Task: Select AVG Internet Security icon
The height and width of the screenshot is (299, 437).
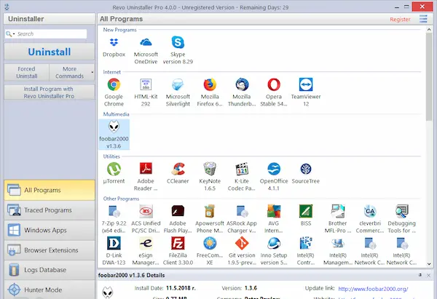Action: point(274,211)
